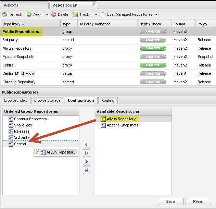Click the move-right single arrow button

coord(87,162)
